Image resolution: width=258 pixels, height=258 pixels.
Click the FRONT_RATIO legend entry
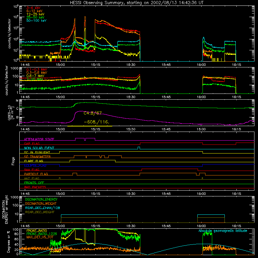(x=37, y=231)
